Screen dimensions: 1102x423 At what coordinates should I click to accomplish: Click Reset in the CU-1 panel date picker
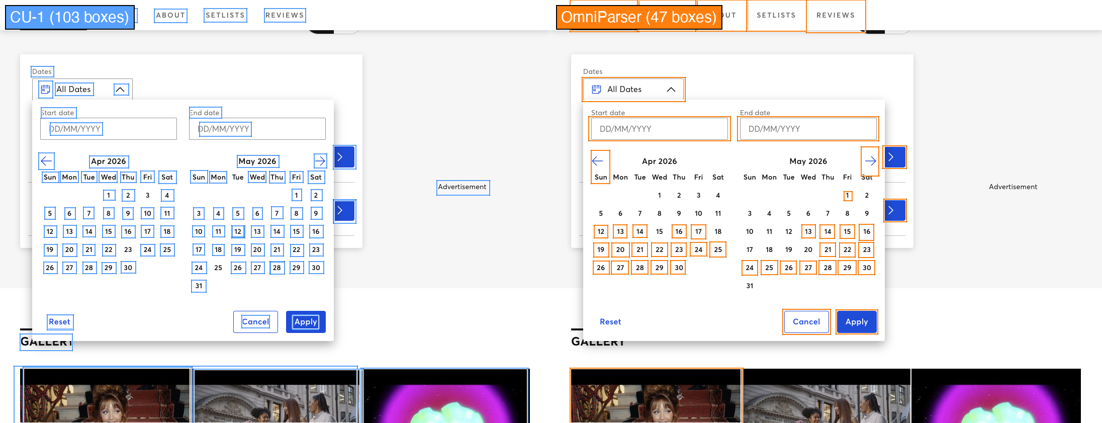(59, 322)
